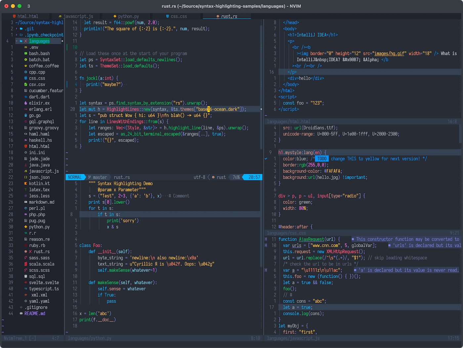Image resolution: width=463 pixels, height=348 pixels.
Task: Select the active rust.rs tab
Action: point(227,16)
